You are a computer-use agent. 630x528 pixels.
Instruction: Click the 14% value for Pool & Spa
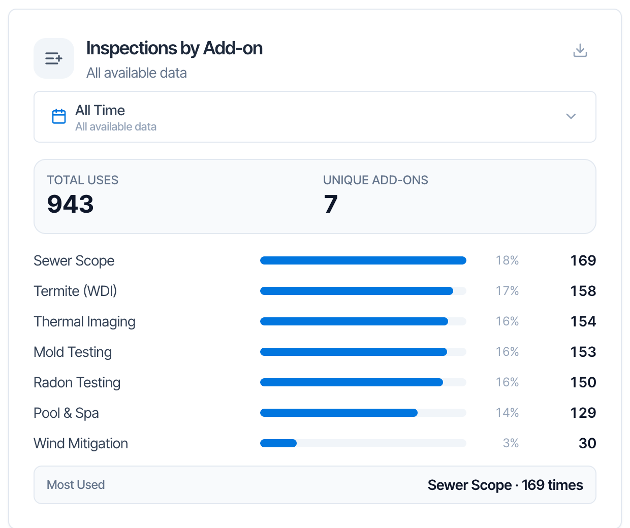coord(508,413)
